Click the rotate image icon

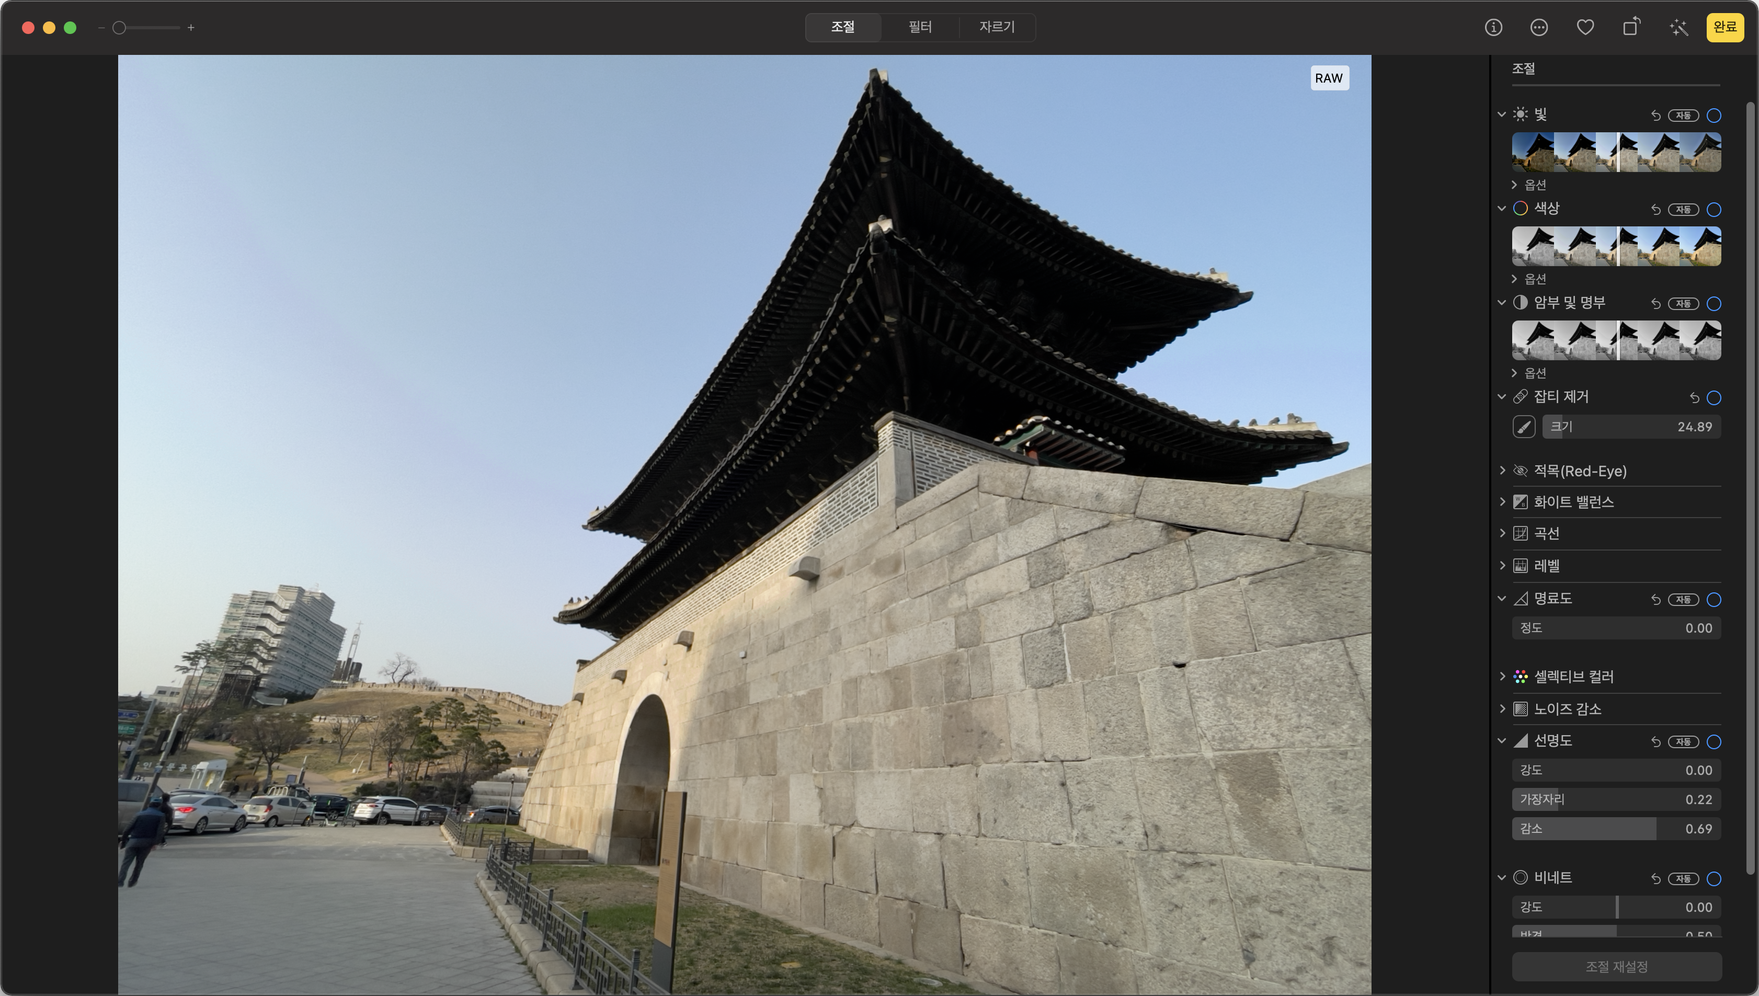coord(1632,27)
